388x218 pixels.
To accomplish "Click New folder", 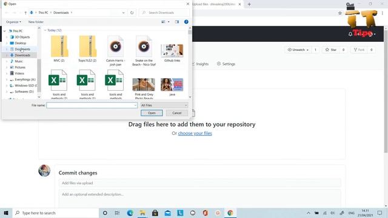I will 36,22.
